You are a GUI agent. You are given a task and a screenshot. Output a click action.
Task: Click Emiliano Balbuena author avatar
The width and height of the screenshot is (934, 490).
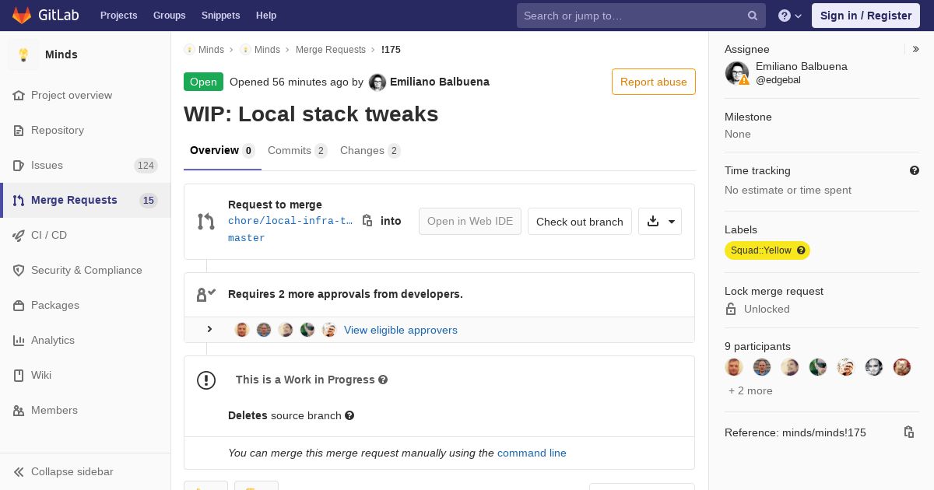[377, 82]
